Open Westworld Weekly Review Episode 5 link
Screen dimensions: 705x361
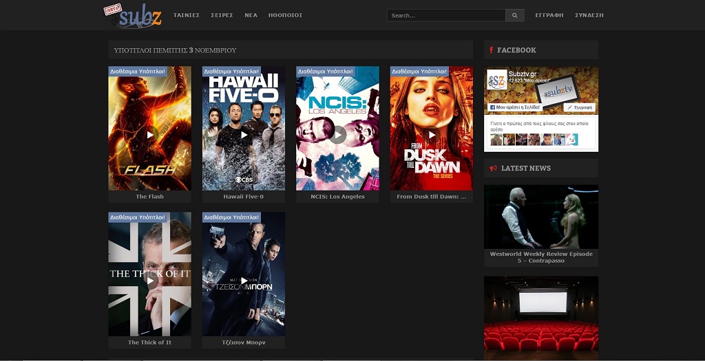[x=541, y=257]
